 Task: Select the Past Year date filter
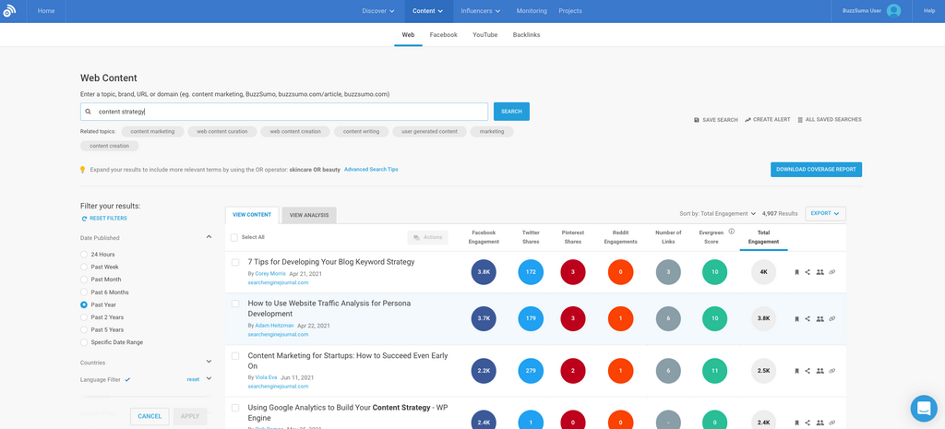click(x=84, y=304)
